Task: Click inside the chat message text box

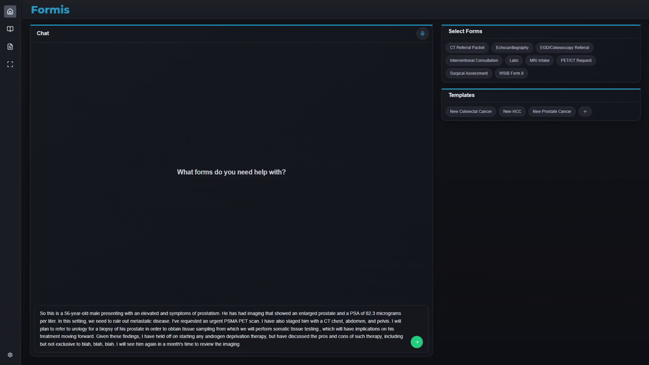Action: (222, 328)
